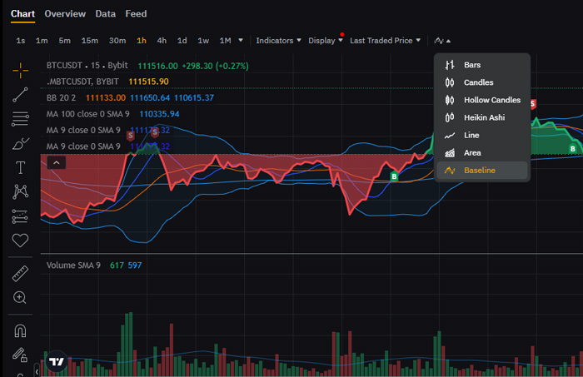The height and width of the screenshot is (377, 583).
Task: Switch to the Overview tab
Action: pyautogui.click(x=65, y=14)
